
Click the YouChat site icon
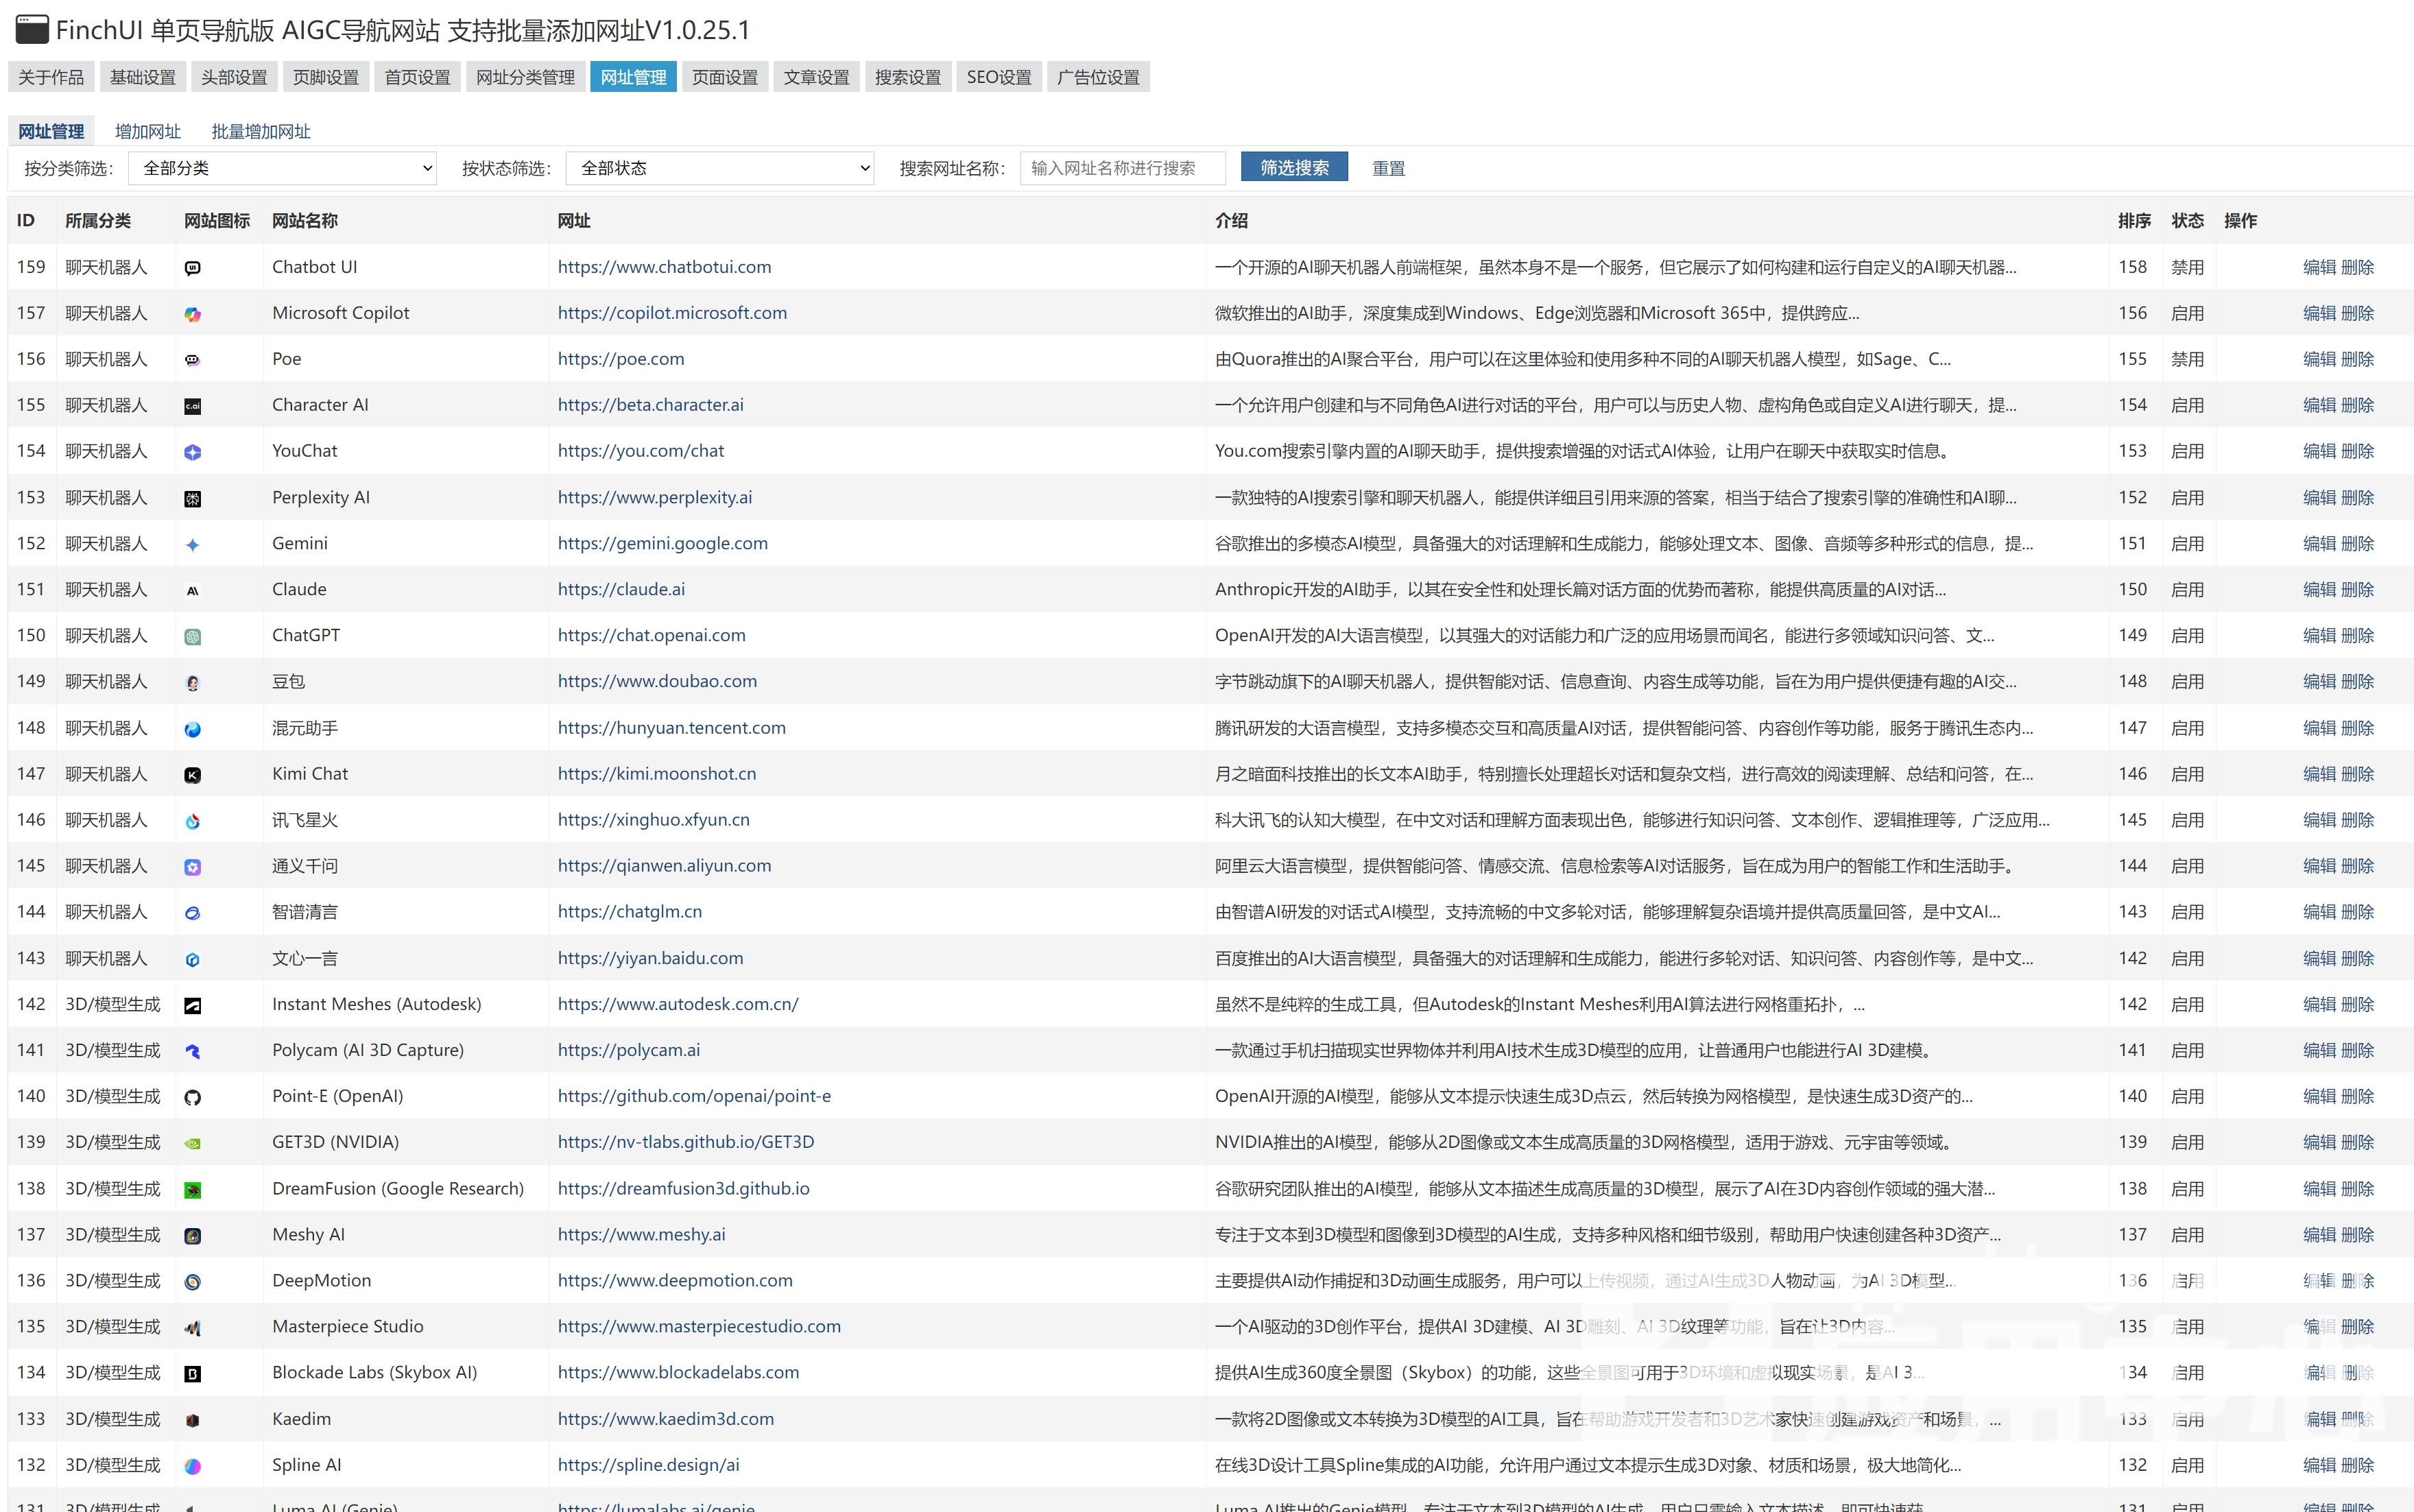[x=193, y=452]
